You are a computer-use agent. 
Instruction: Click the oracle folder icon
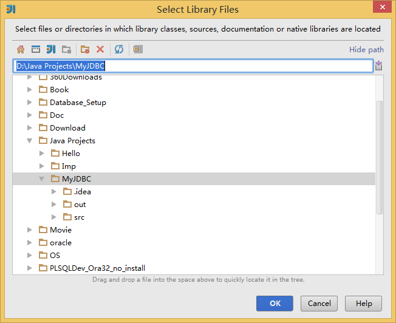[43, 242]
